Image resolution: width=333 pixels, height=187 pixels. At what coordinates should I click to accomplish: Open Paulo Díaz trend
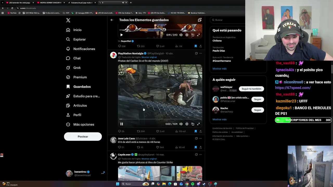[219, 51]
